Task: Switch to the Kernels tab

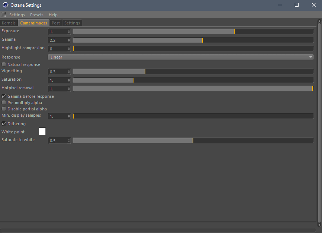Action: click(x=9, y=23)
